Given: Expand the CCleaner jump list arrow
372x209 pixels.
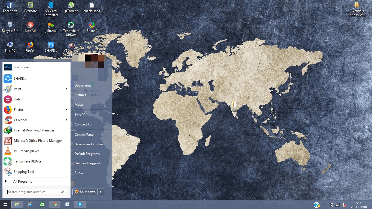Looking at the screenshot, I should pos(66,120).
